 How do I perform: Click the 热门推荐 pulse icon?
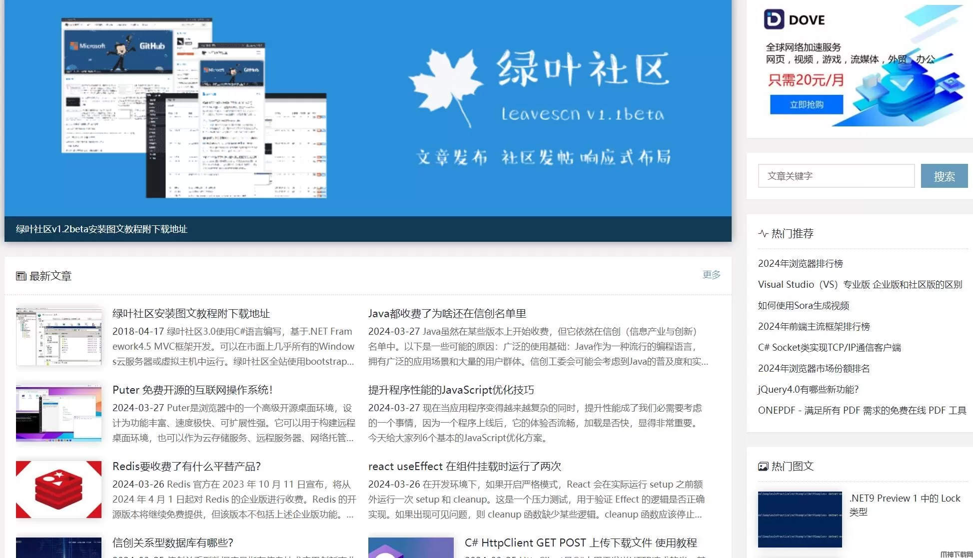click(763, 233)
